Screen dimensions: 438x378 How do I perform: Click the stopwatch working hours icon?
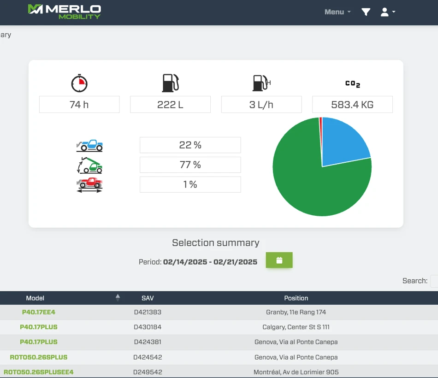click(x=79, y=83)
